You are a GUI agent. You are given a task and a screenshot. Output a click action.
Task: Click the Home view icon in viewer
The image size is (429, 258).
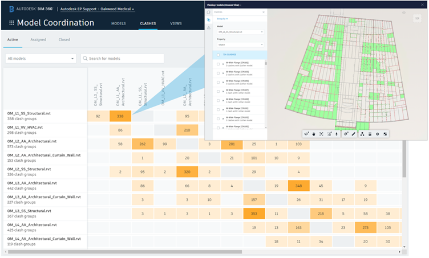[x=404, y=13]
